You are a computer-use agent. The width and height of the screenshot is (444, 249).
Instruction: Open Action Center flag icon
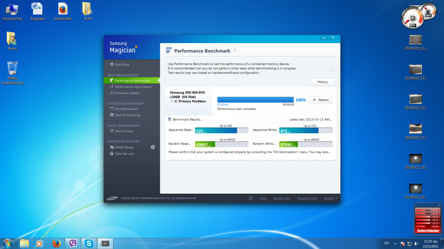pyautogui.click(x=403, y=243)
